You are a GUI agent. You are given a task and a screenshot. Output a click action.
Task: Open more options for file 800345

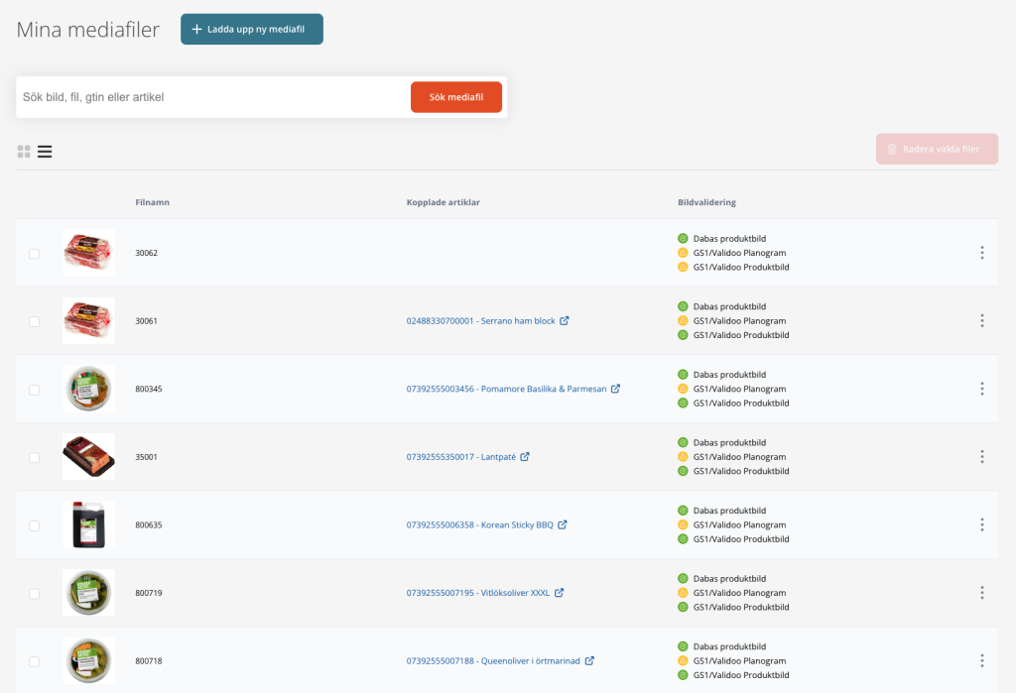tap(981, 389)
